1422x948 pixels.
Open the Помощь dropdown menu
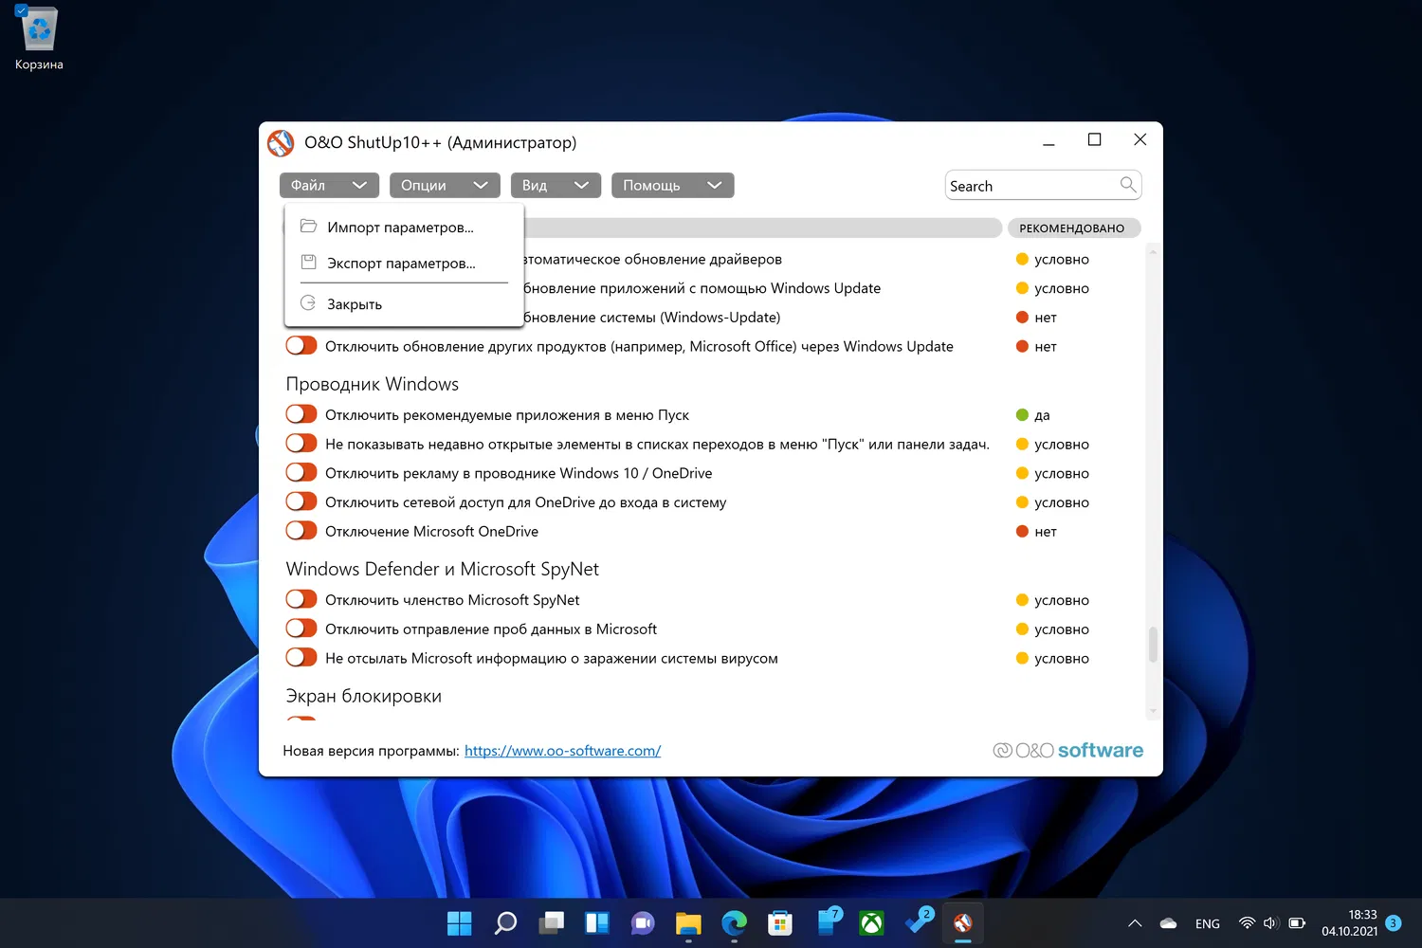tap(672, 186)
